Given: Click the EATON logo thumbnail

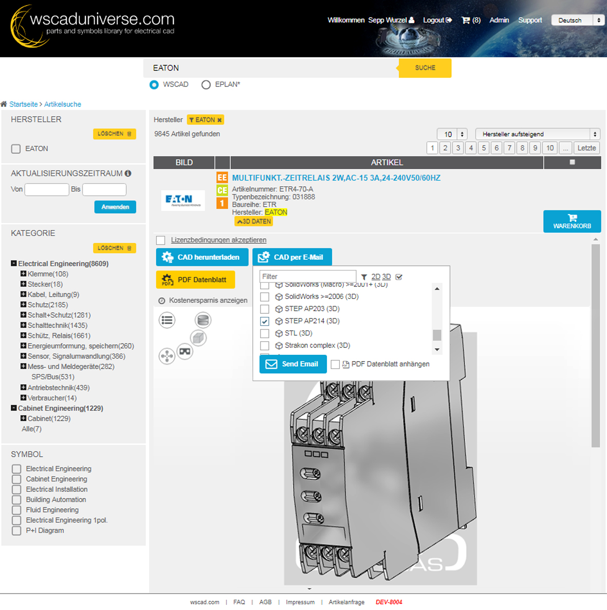Looking at the screenshot, I should pos(183,200).
